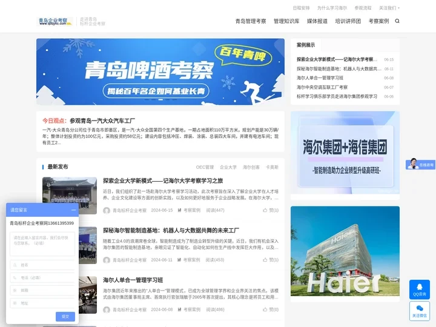Screen dimensions: 436x327
Task: Select the 卡奥斯 tag tab
Action: 272,167
